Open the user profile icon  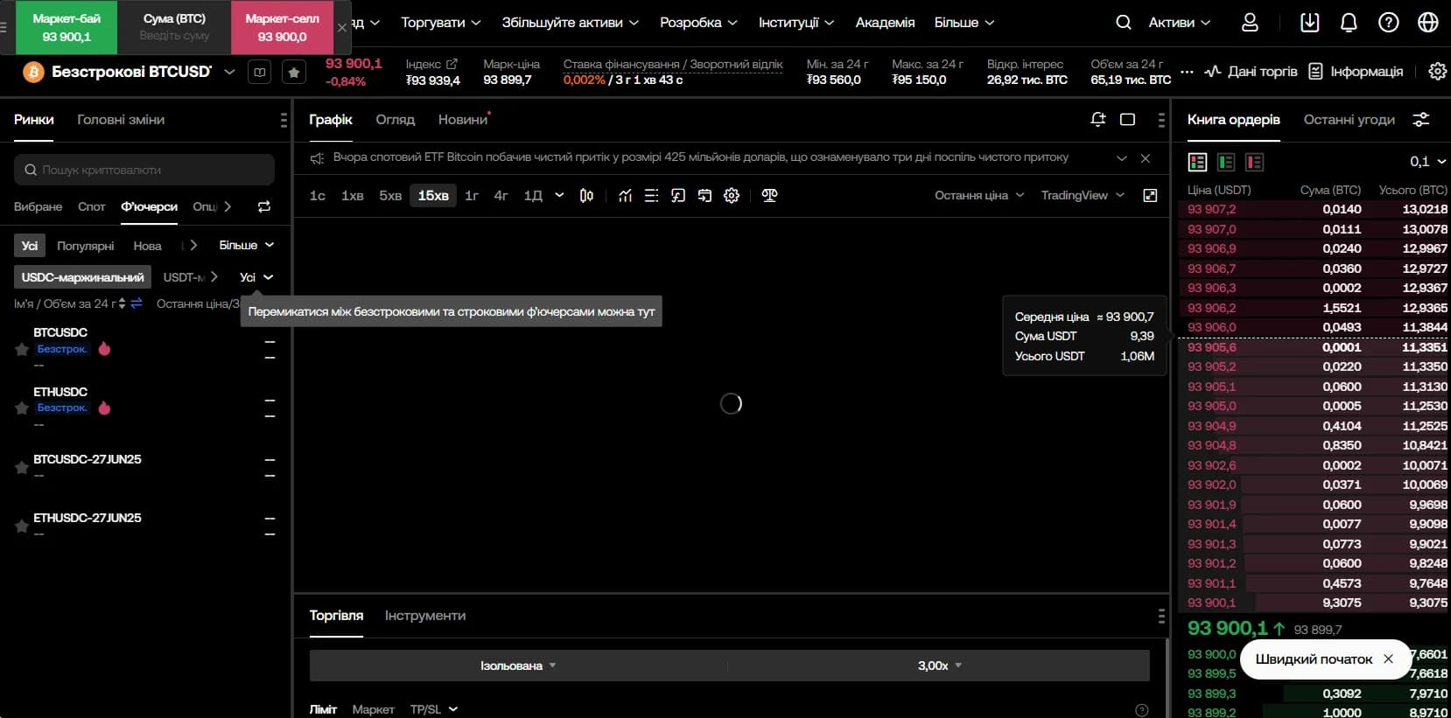click(1250, 23)
